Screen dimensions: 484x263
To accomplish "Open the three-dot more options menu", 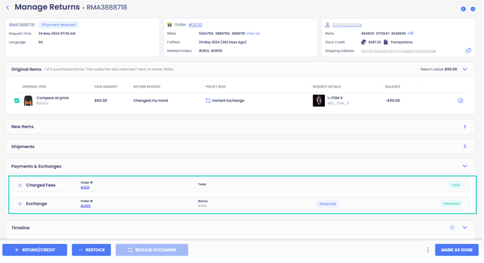I will 428,250.
